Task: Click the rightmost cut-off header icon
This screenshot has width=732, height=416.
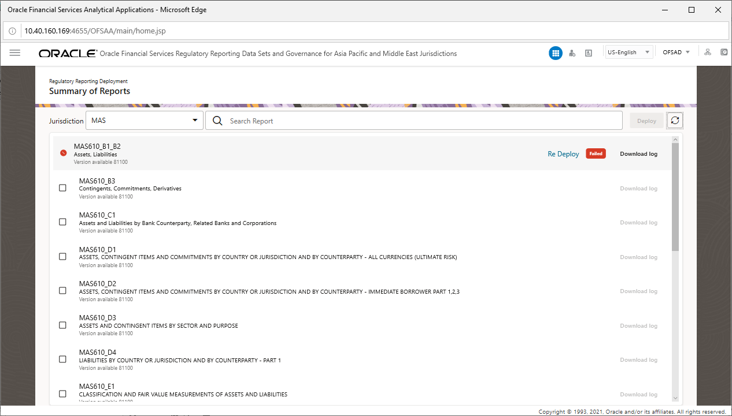Action: 724,52
